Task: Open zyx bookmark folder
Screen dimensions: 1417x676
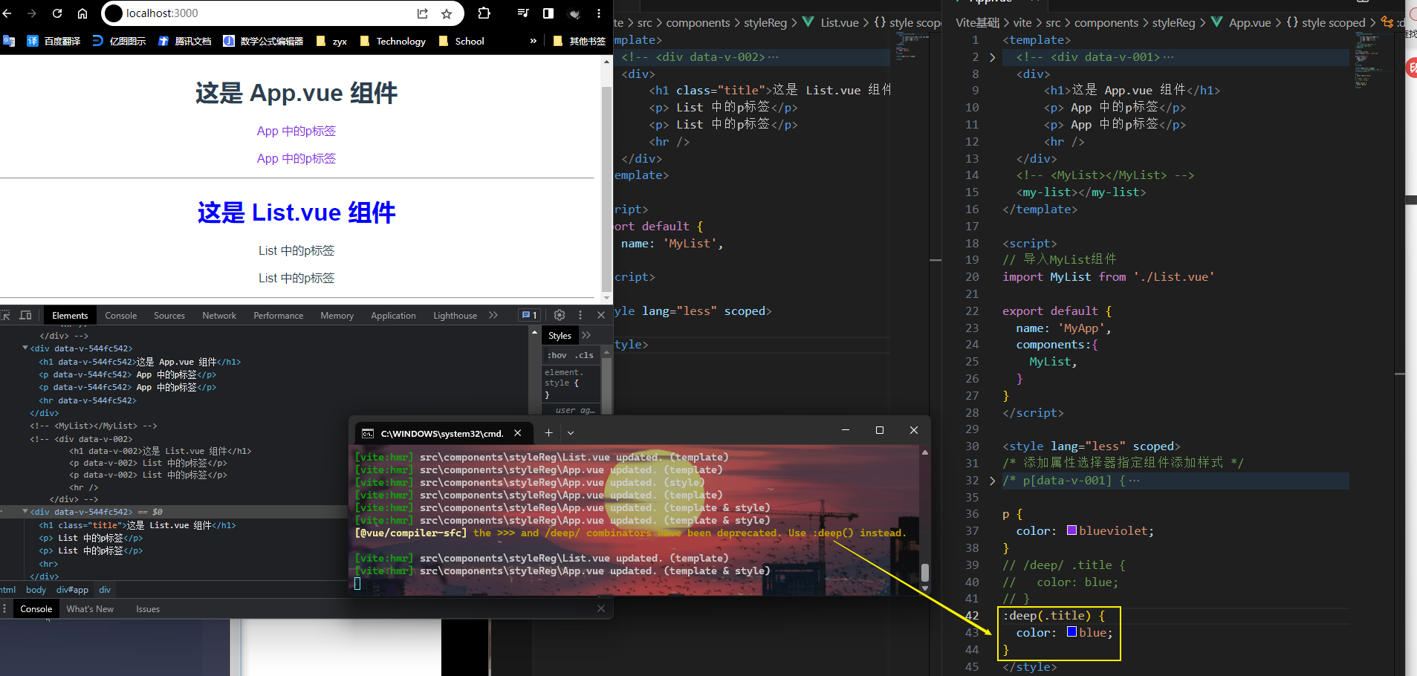Action: [331, 41]
